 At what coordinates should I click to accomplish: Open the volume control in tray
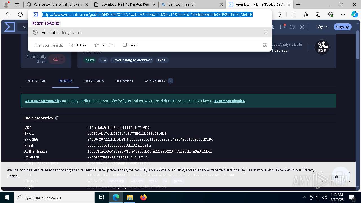tap(325, 197)
